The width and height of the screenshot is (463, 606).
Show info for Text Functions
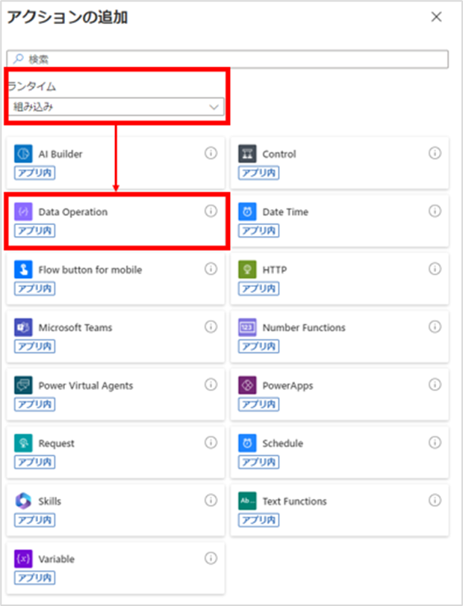tap(435, 500)
